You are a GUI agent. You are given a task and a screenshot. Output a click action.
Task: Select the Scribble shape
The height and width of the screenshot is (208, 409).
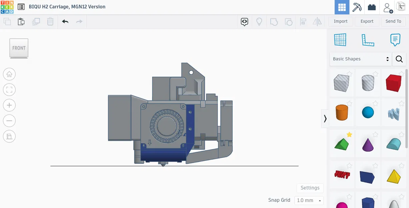point(394,113)
